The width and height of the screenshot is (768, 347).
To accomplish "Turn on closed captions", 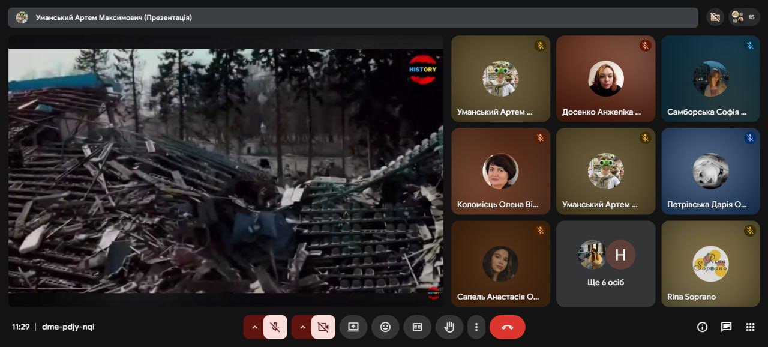I will [x=417, y=327].
